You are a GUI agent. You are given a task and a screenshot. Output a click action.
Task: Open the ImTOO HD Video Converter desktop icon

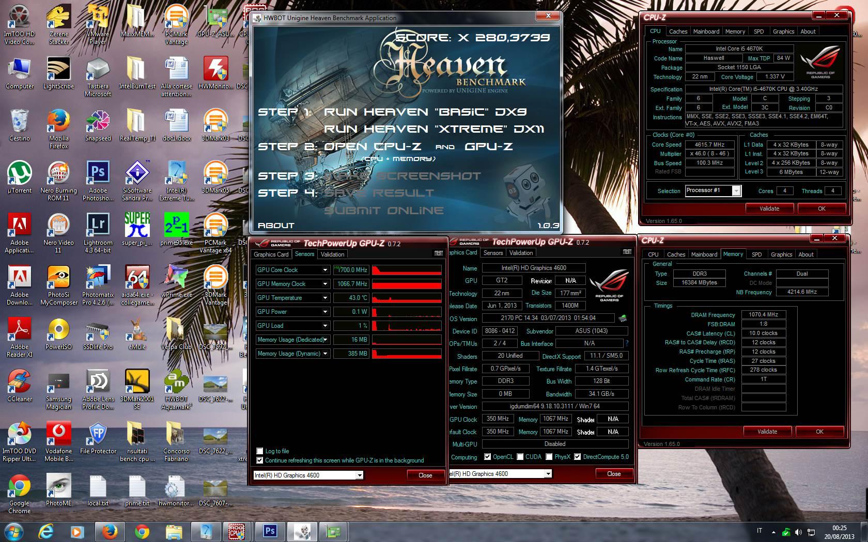[20, 24]
